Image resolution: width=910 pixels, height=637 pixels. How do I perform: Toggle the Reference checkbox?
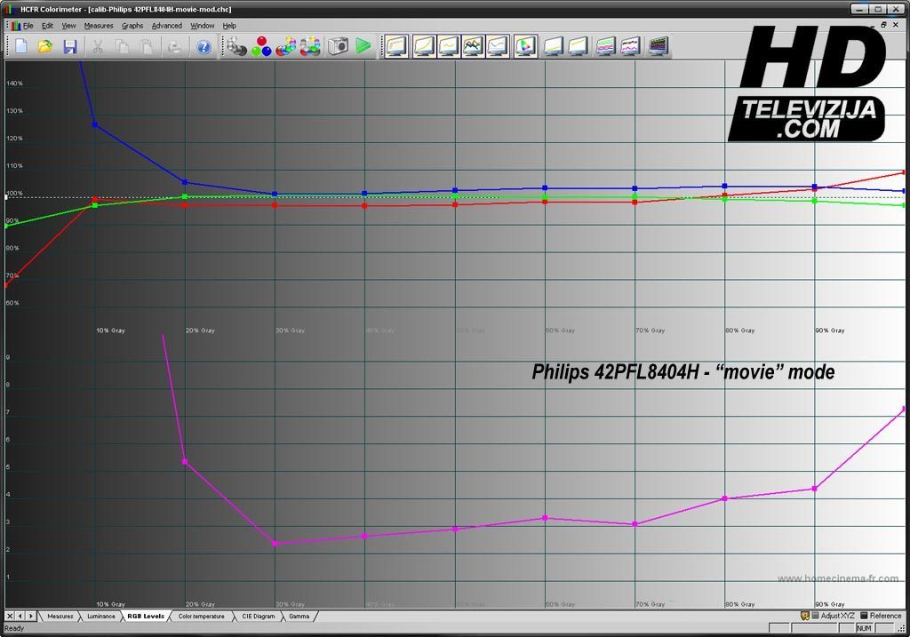tap(864, 616)
